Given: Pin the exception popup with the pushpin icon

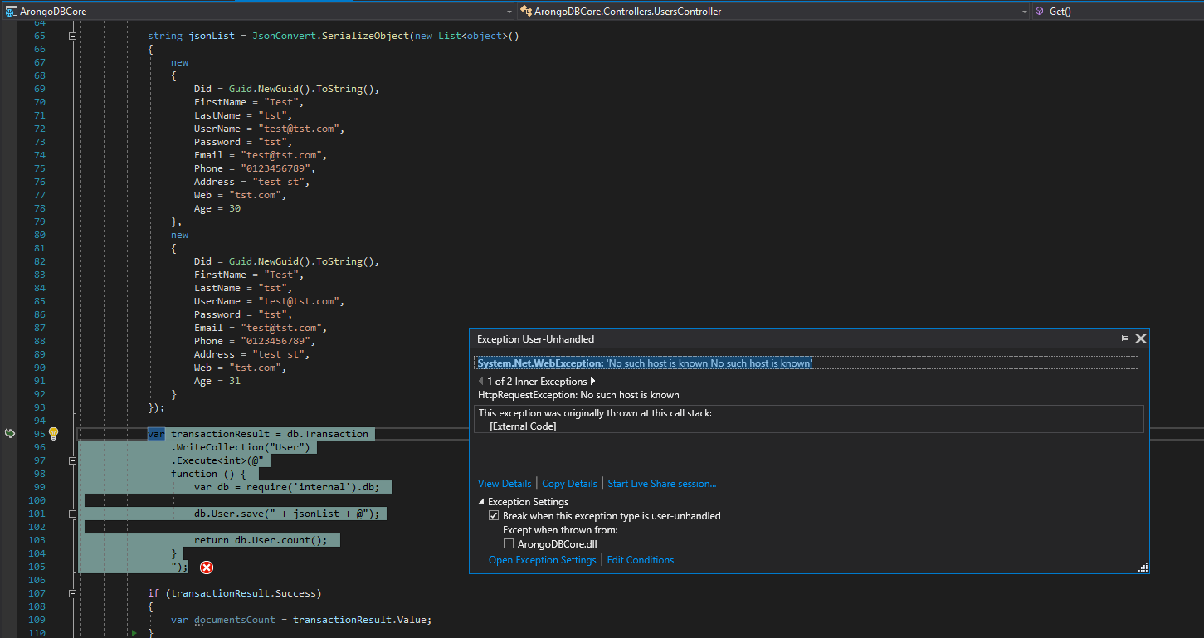Looking at the screenshot, I should pos(1124,338).
